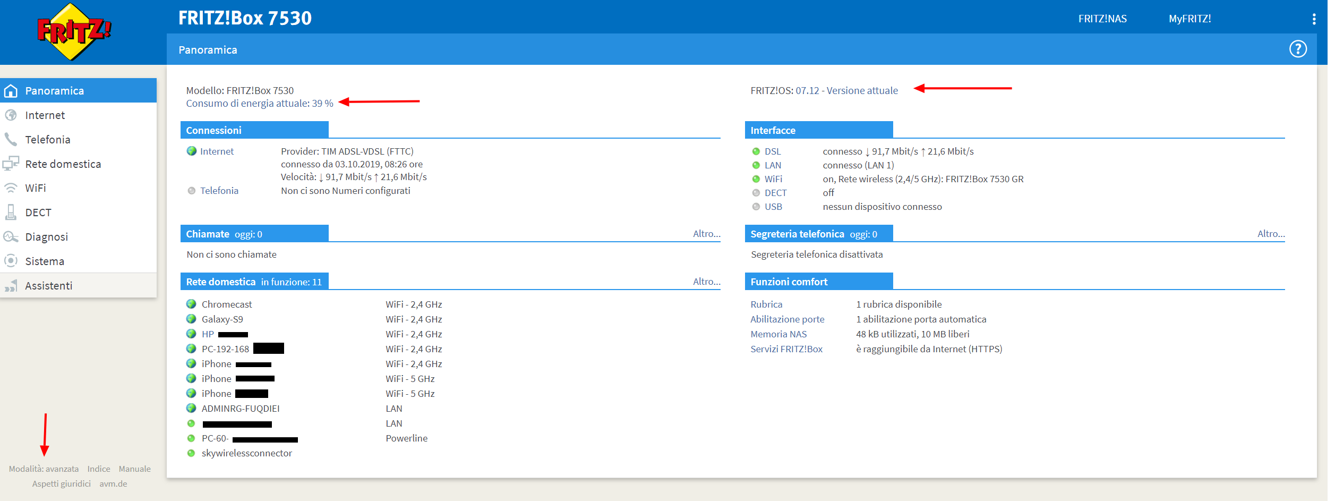1335x501 pixels.
Task: Open the Sistema menu in sidebar
Action: (x=78, y=261)
